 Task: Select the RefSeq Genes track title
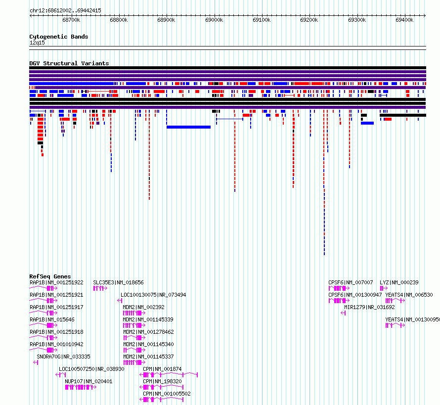pyautogui.click(x=50, y=276)
